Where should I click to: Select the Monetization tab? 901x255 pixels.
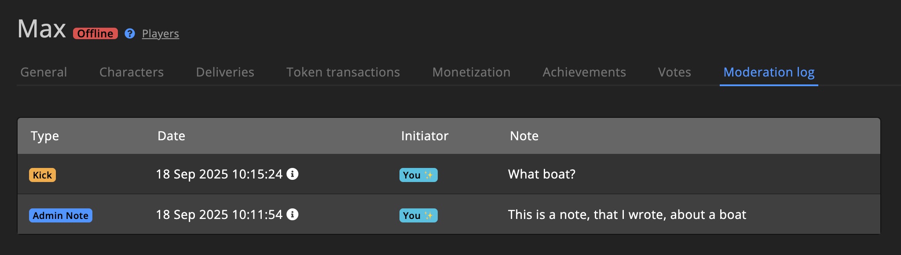(471, 72)
